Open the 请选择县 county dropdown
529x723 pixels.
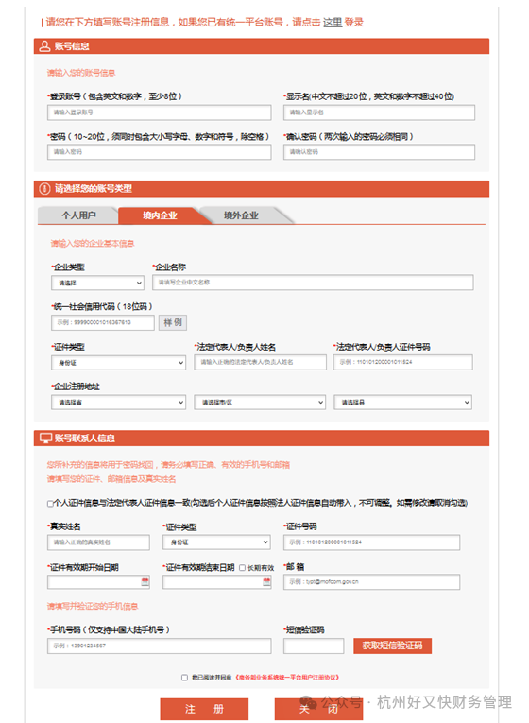point(402,402)
